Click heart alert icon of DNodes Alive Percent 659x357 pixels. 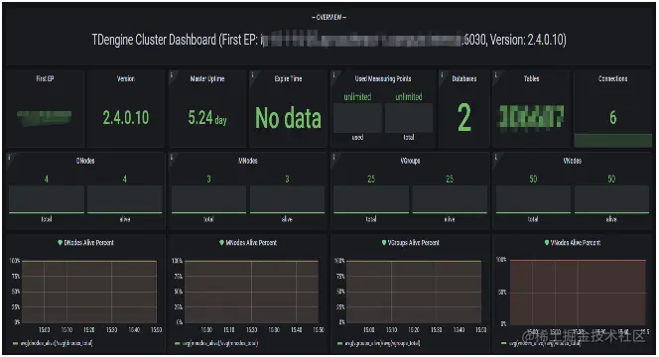61,242
